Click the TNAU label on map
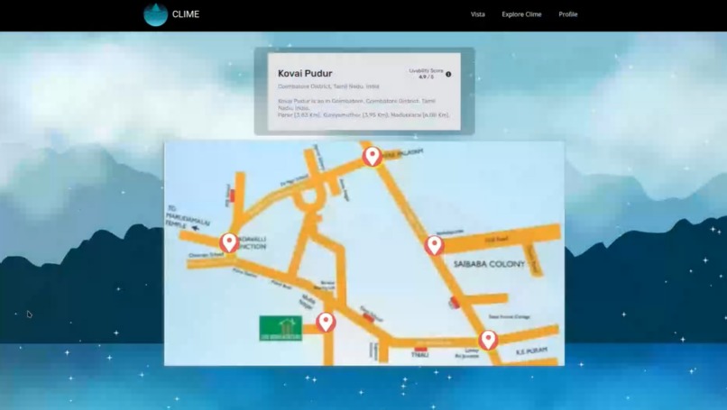The image size is (727, 410). coord(420,355)
